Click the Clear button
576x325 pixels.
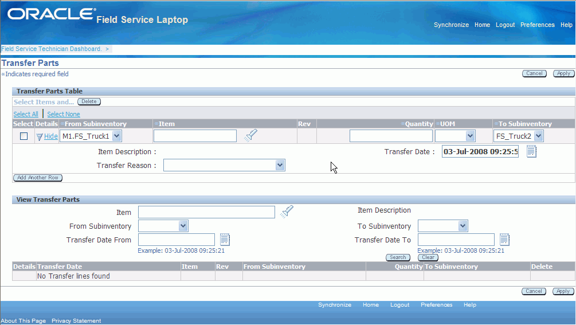[428, 257]
